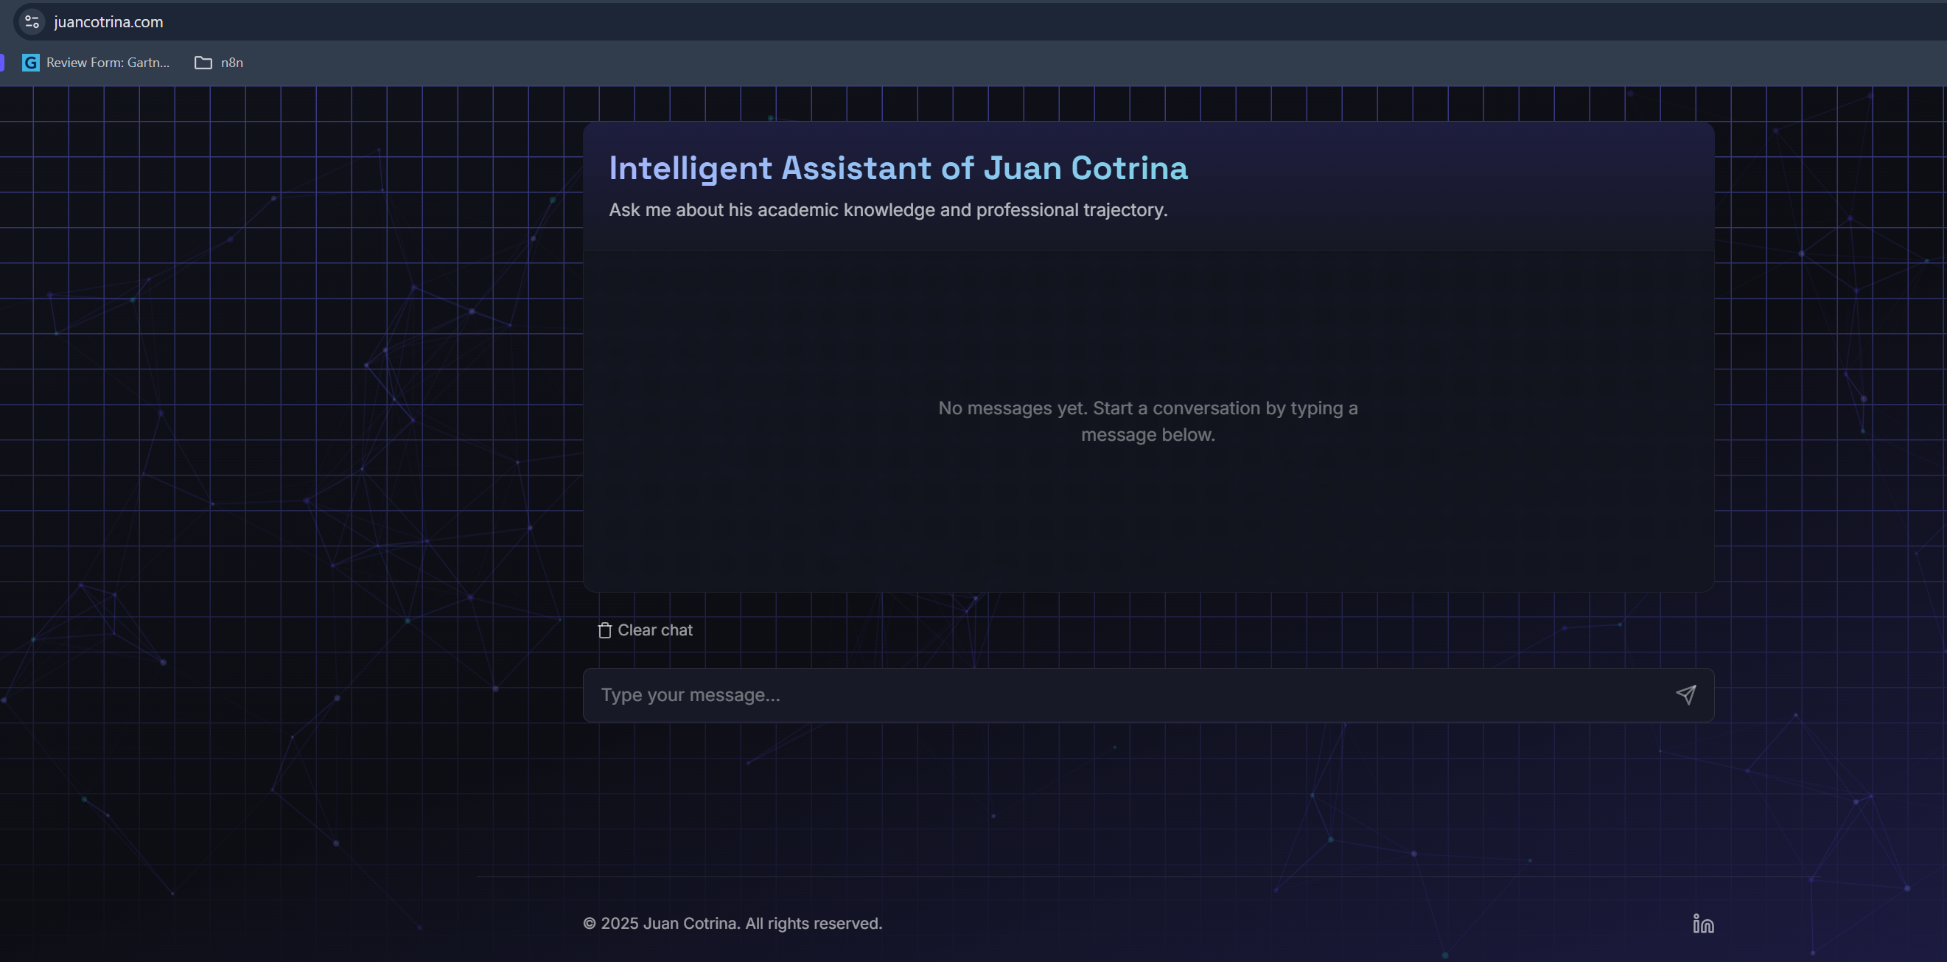The width and height of the screenshot is (1947, 962).
Task: Click the blue G favicon bookmark icon
Action: 31,63
